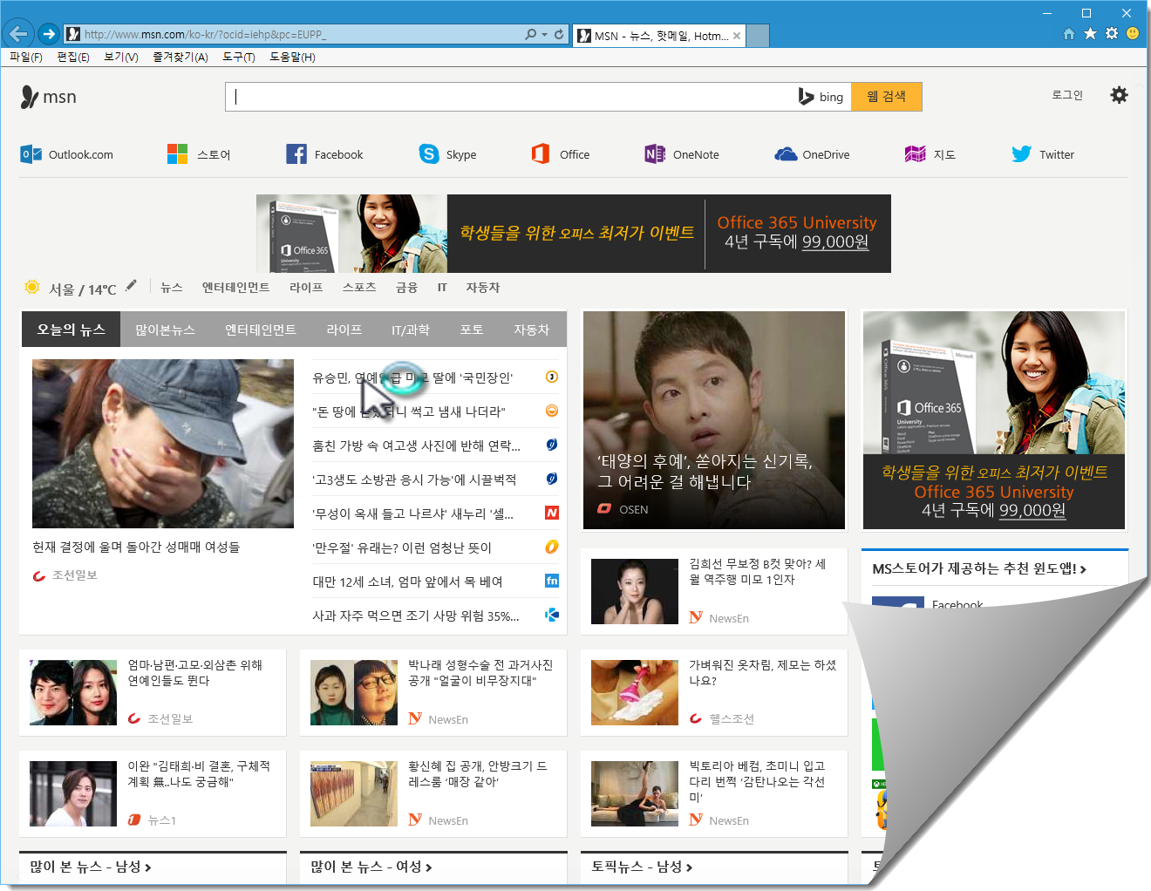Screen dimensions: 1151x891
Task: Open MSN page settings gear
Action: 1119,95
